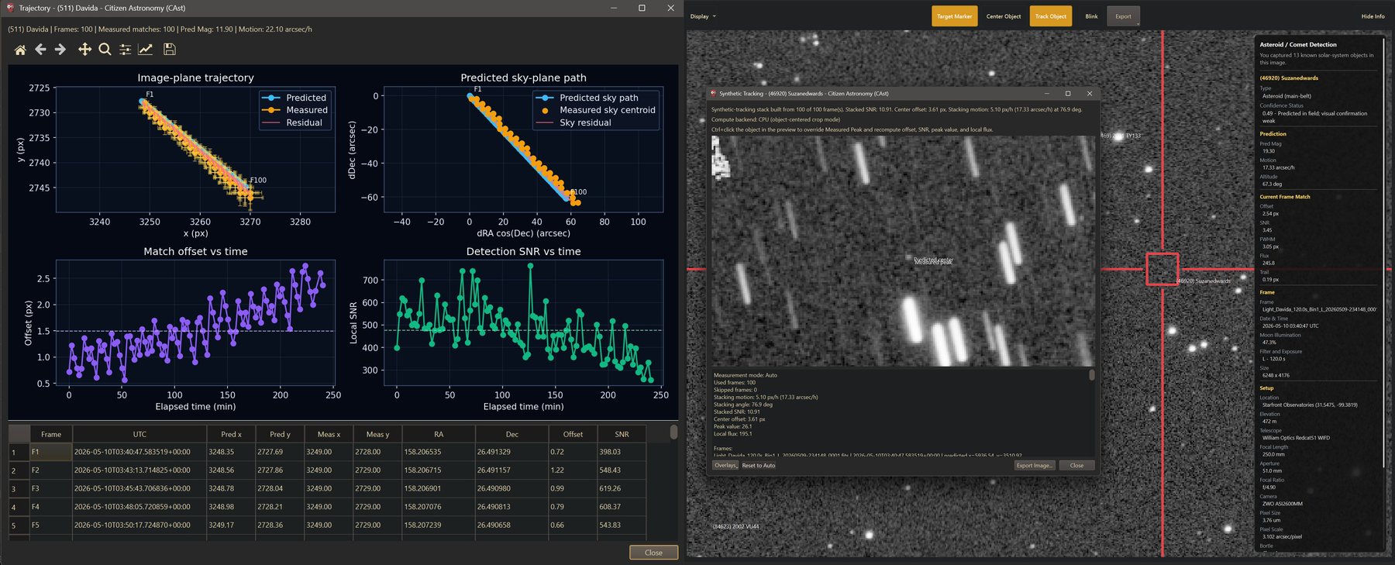The height and width of the screenshot is (565, 1395).
Task: Select frame F1 cell in table
Action: pos(51,452)
